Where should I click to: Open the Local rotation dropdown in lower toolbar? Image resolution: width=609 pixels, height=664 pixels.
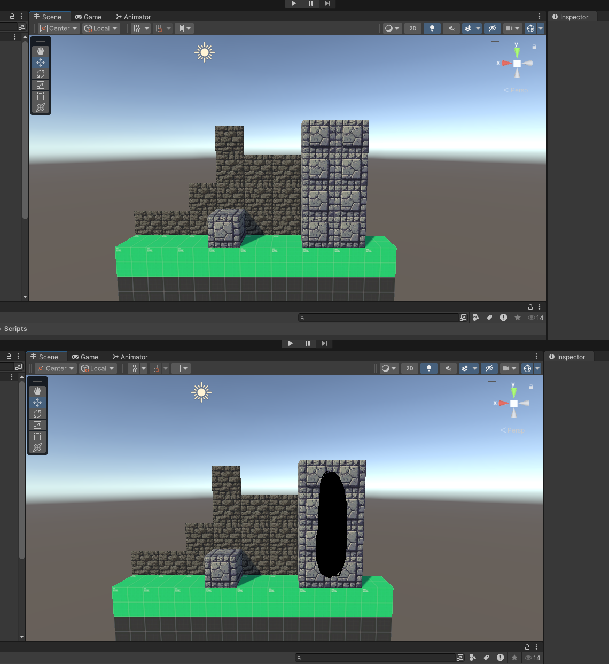point(98,368)
